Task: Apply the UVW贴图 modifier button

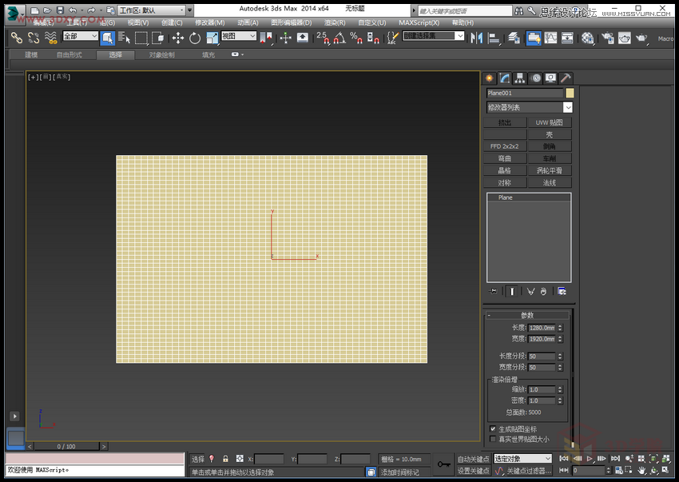Action: (550, 121)
